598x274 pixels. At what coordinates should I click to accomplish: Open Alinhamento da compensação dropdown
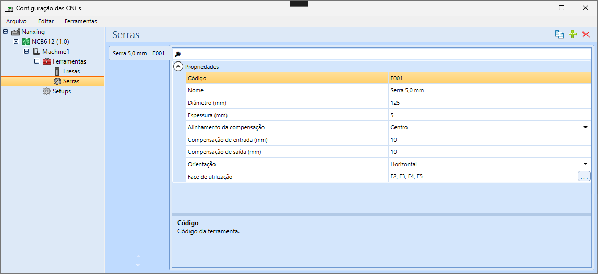coord(585,127)
